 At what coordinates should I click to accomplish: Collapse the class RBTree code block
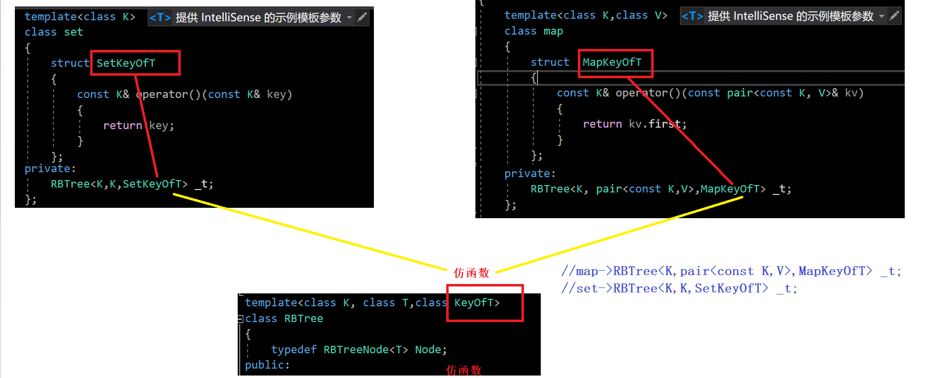241,319
